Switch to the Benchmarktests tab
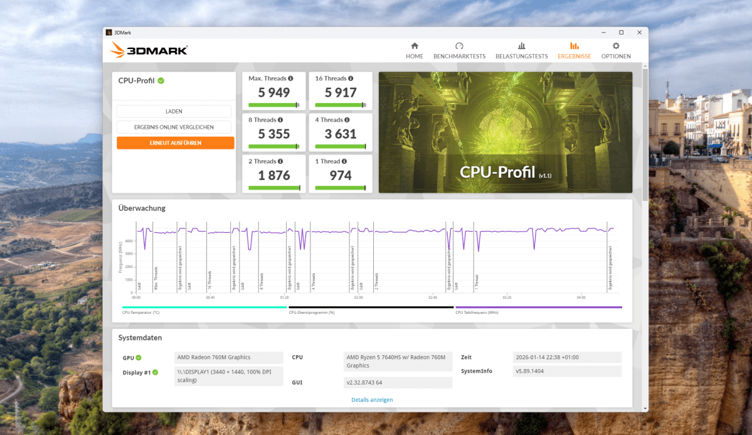Image resolution: width=752 pixels, height=435 pixels. click(459, 50)
